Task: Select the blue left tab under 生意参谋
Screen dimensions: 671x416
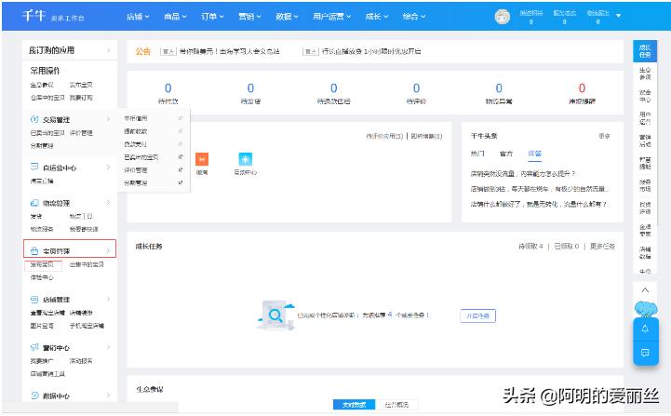Action: pos(354,405)
